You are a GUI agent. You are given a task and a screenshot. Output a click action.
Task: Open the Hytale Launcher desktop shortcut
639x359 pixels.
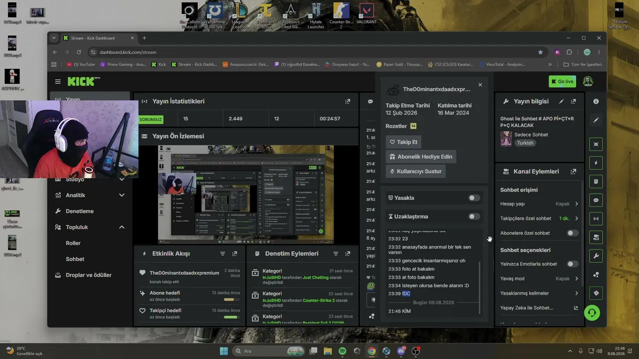point(316,16)
